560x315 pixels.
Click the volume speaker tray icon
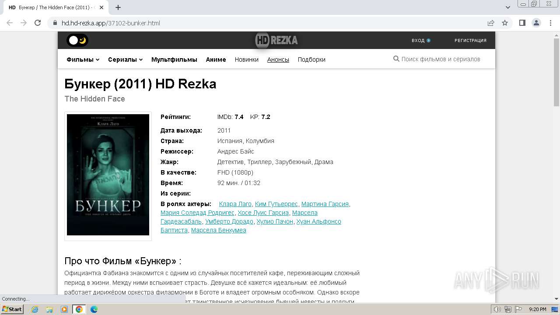497,309
